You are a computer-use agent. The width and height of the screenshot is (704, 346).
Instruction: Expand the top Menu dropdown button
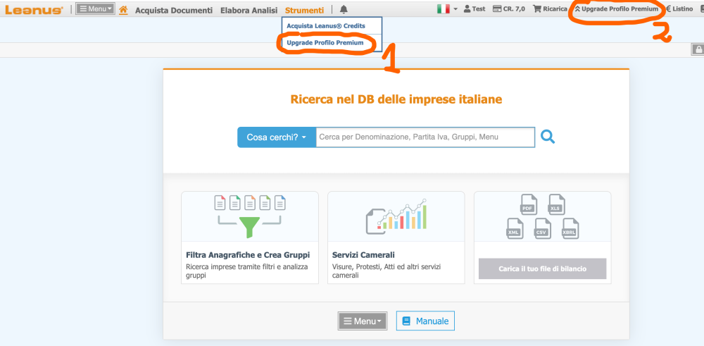95,9
